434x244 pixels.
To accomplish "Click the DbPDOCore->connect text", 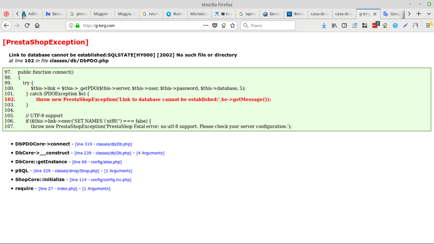I will tap(43, 144).
